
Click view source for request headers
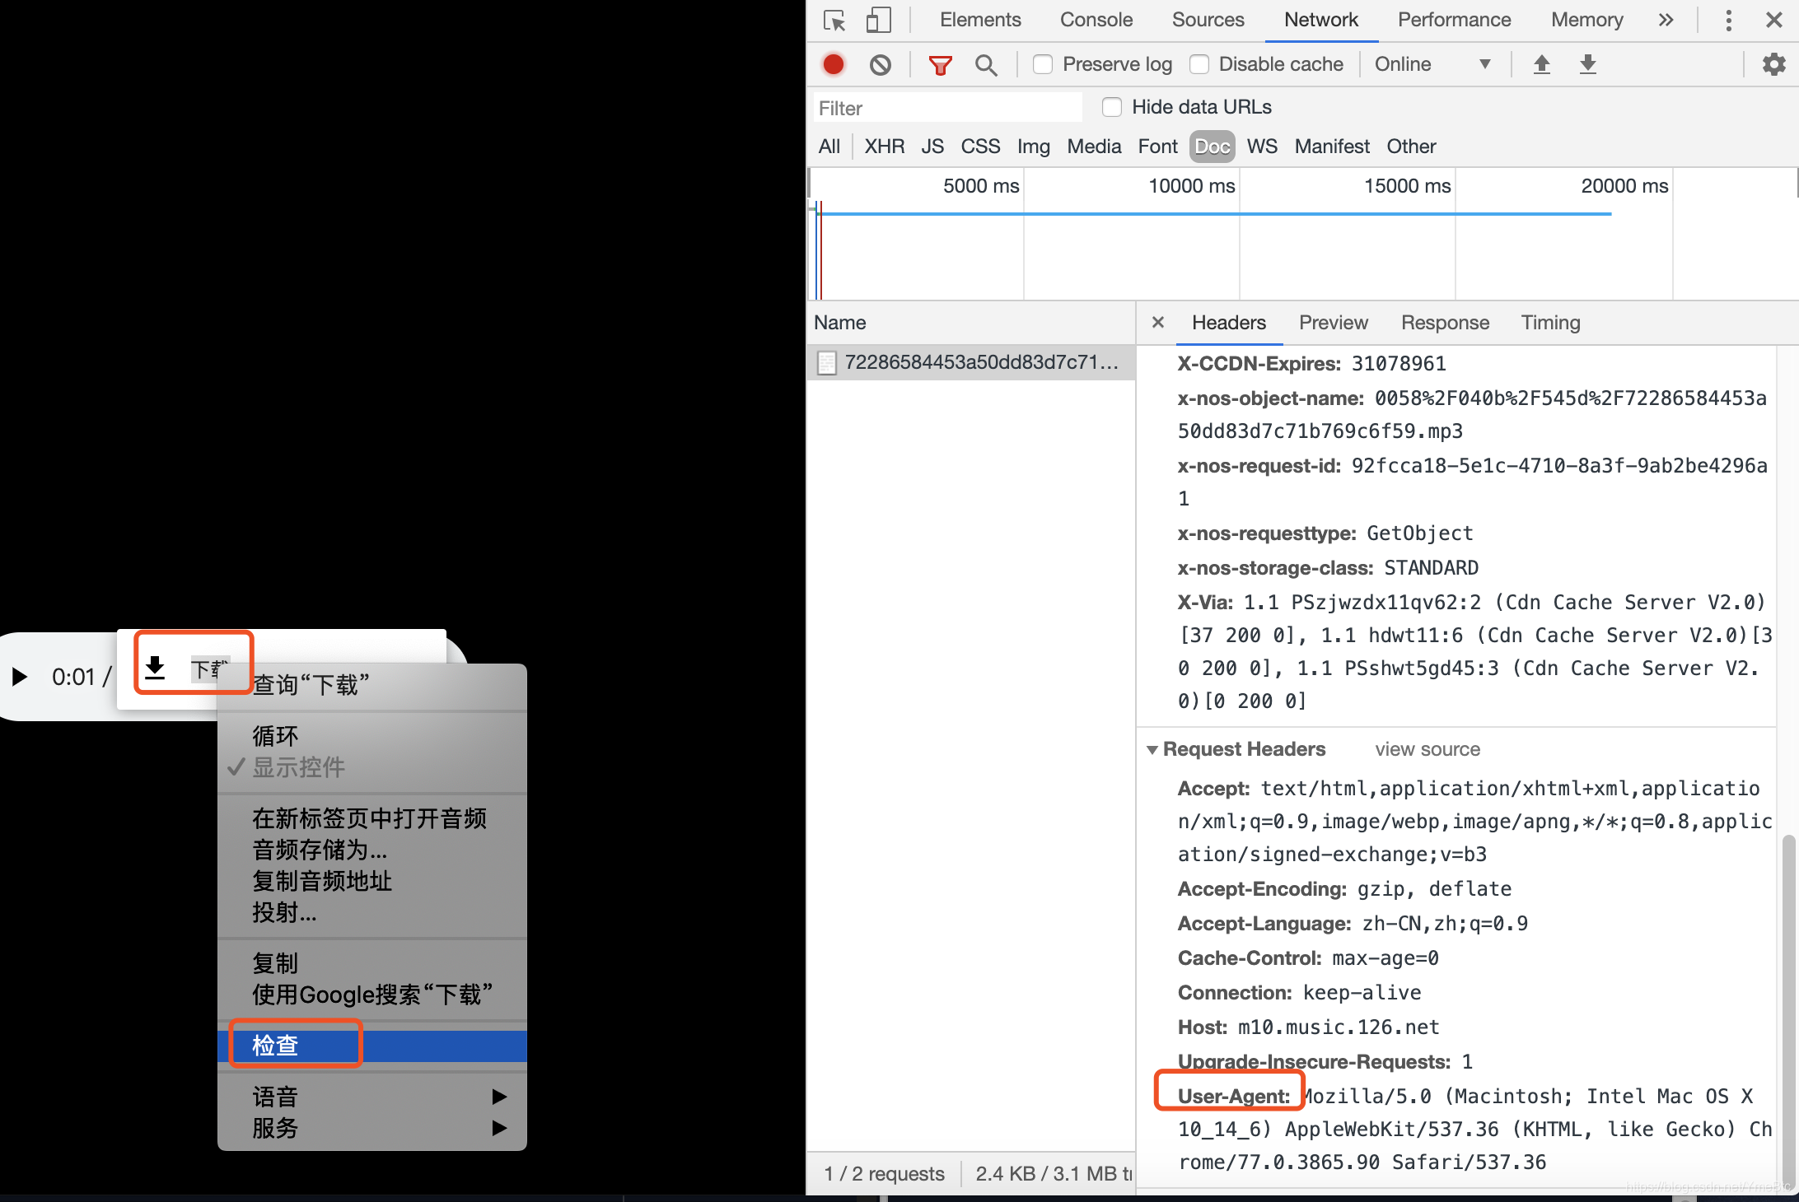tap(1428, 749)
